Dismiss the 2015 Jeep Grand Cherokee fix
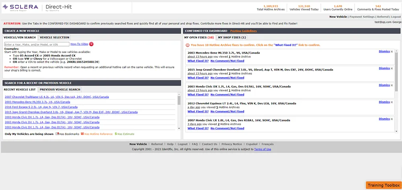402x190 pixels. click(384, 68)
